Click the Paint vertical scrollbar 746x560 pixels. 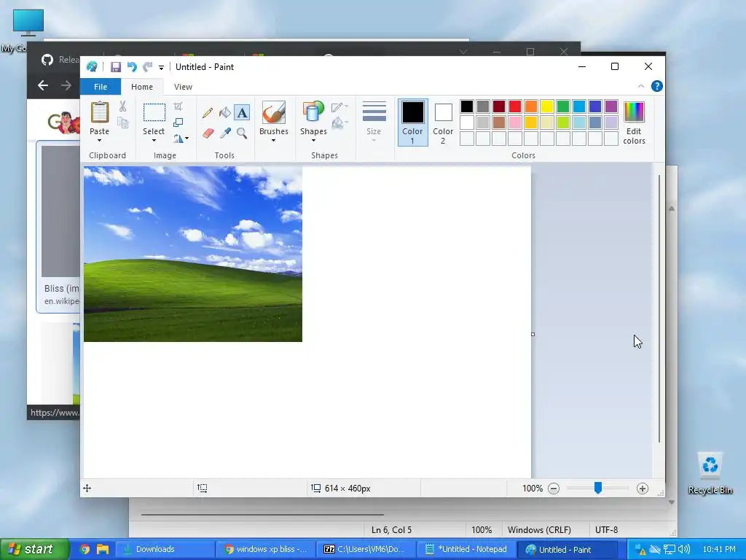pyautogui.click(x=659, y=308)
